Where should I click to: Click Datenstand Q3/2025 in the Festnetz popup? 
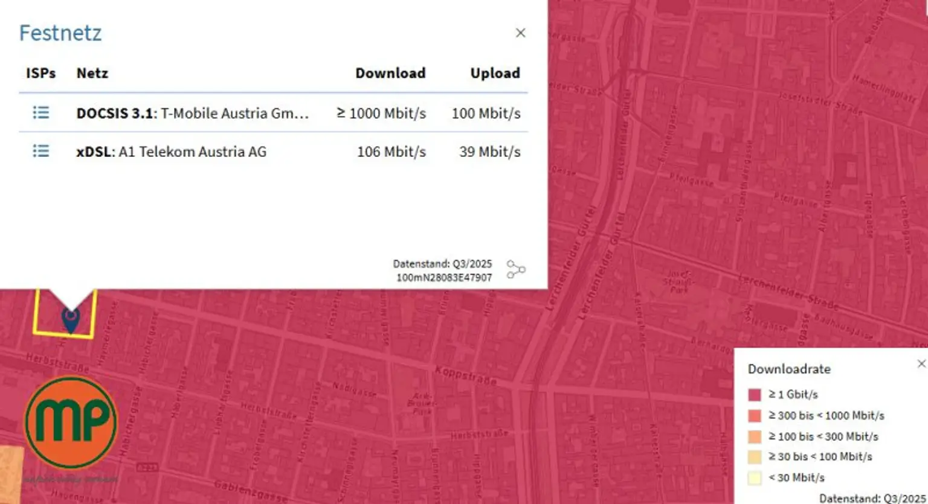click(x=442, y=264)
